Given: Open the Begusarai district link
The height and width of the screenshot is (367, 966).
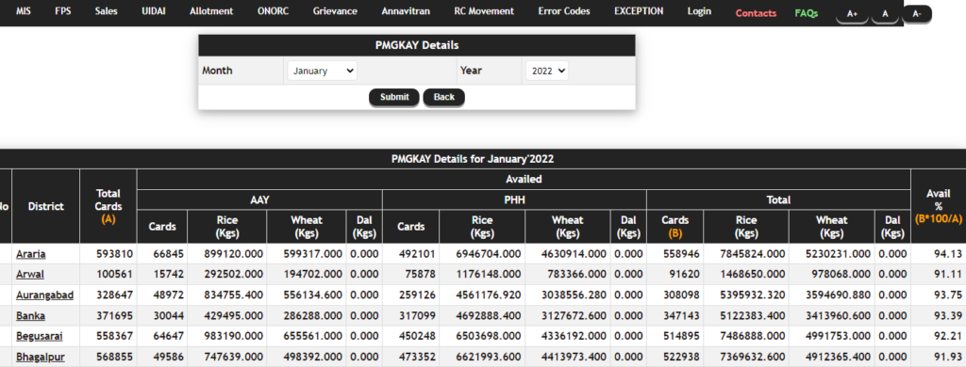Looking at the screenshot, I should [40, 336].
